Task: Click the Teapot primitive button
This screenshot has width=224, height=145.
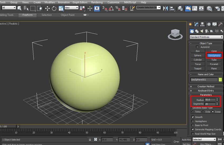Action: click(x=198, y=69)
